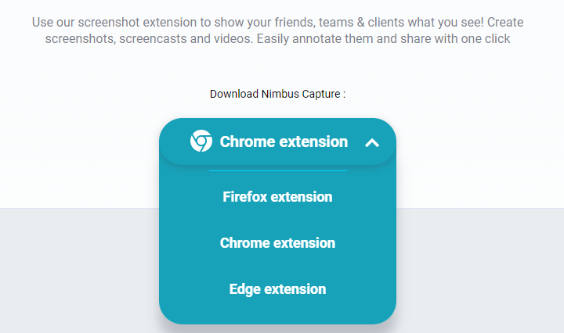Pick the Edge extension option
Viewport: 564px width, 333px height.
277,289
